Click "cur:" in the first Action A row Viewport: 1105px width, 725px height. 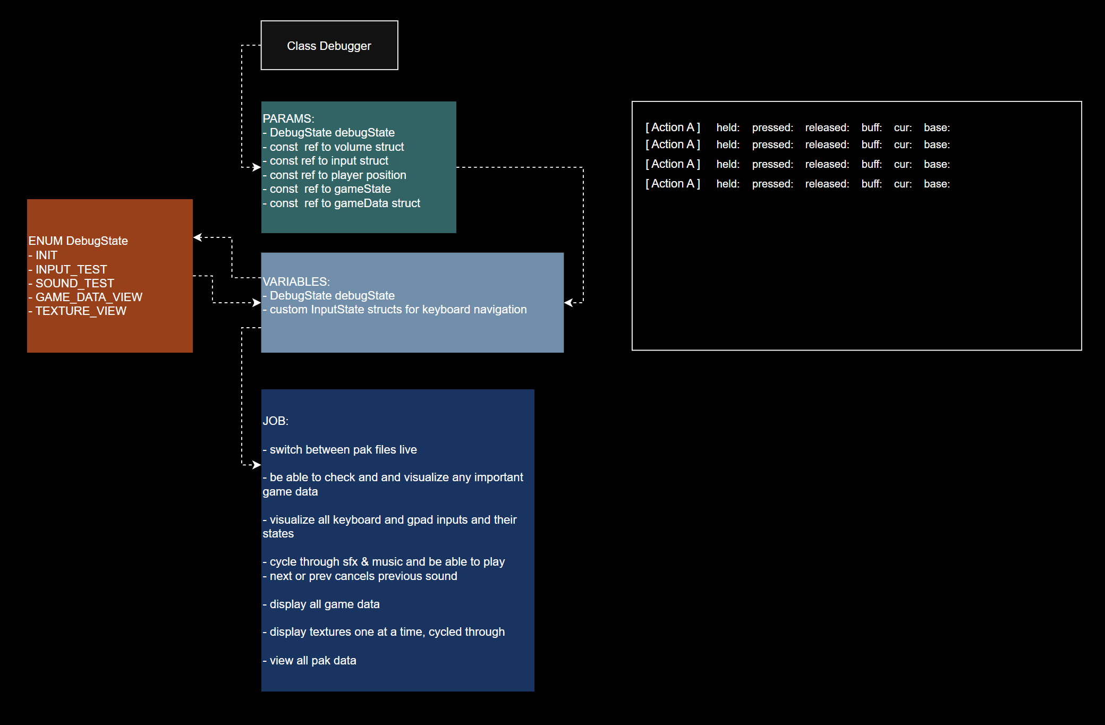click(903, 127)
